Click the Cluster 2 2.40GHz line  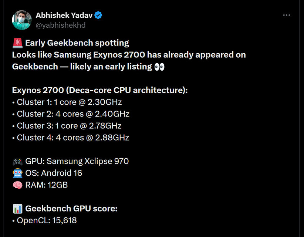(73, 114)
